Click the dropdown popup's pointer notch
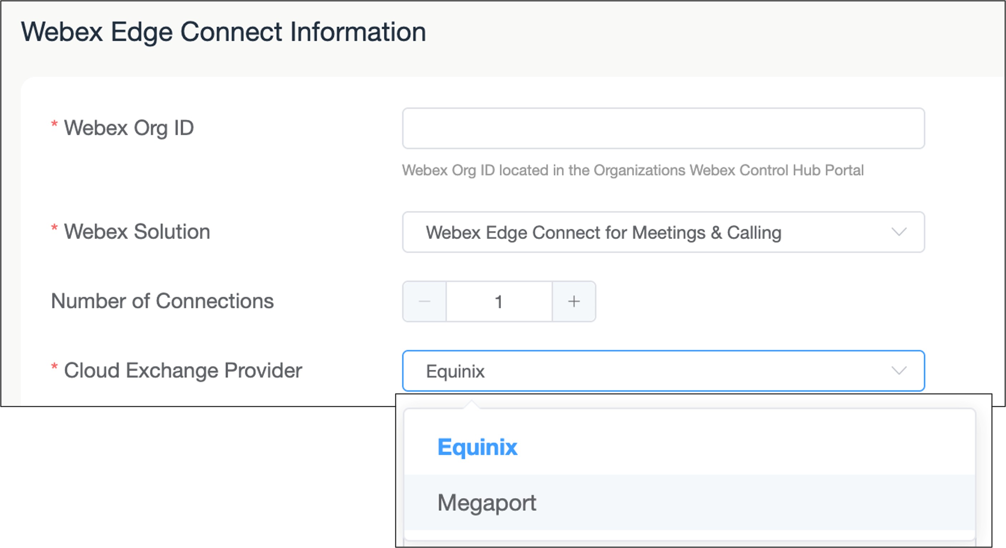Viewport: 1006px width, 548px height. coord(471,404)
